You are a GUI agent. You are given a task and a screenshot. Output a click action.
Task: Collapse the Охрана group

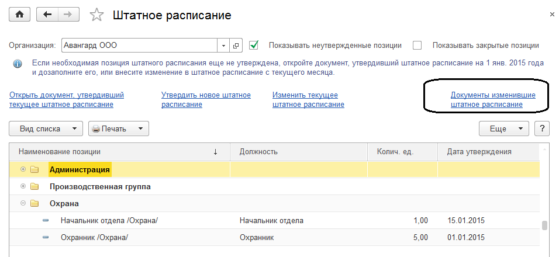point(23,203)
